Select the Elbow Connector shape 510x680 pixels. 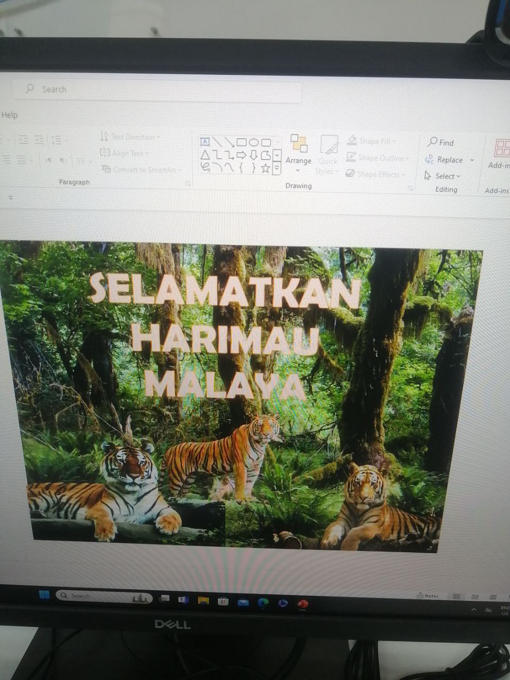[x=217, y=155]
